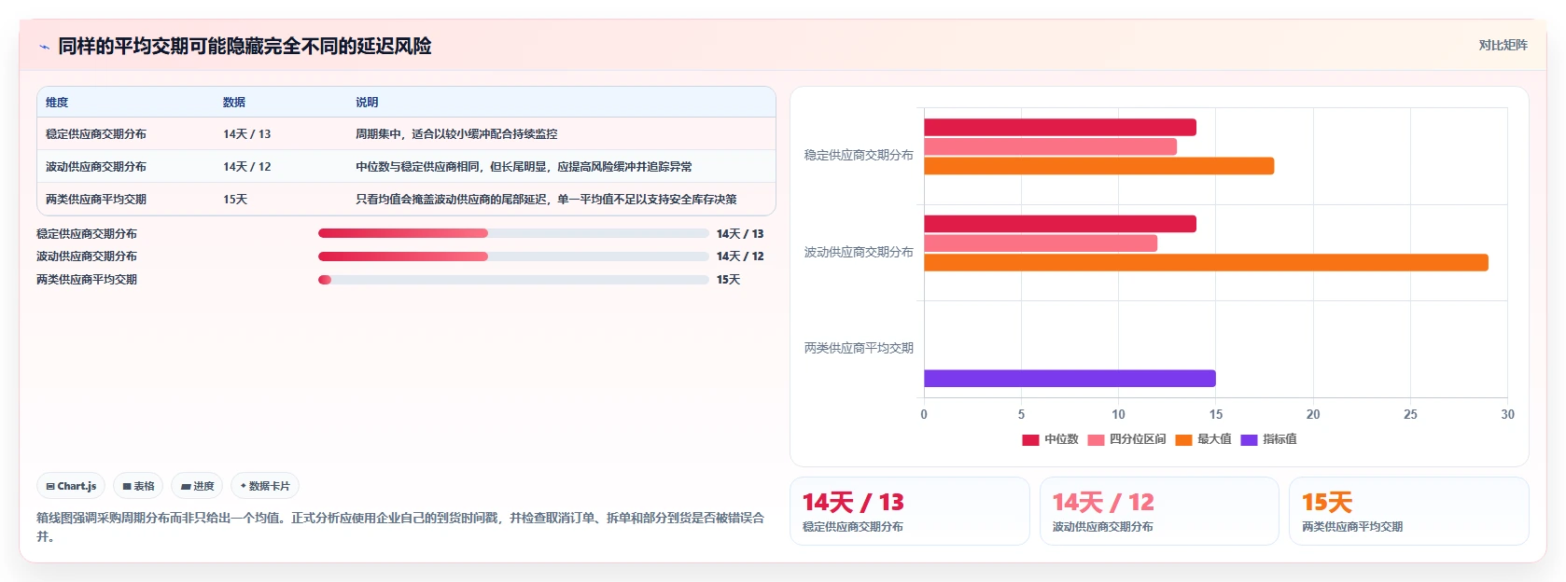Open the 14天 / 13 data card
This screenshot has height=582, width=1566.
tap(910, 511)
